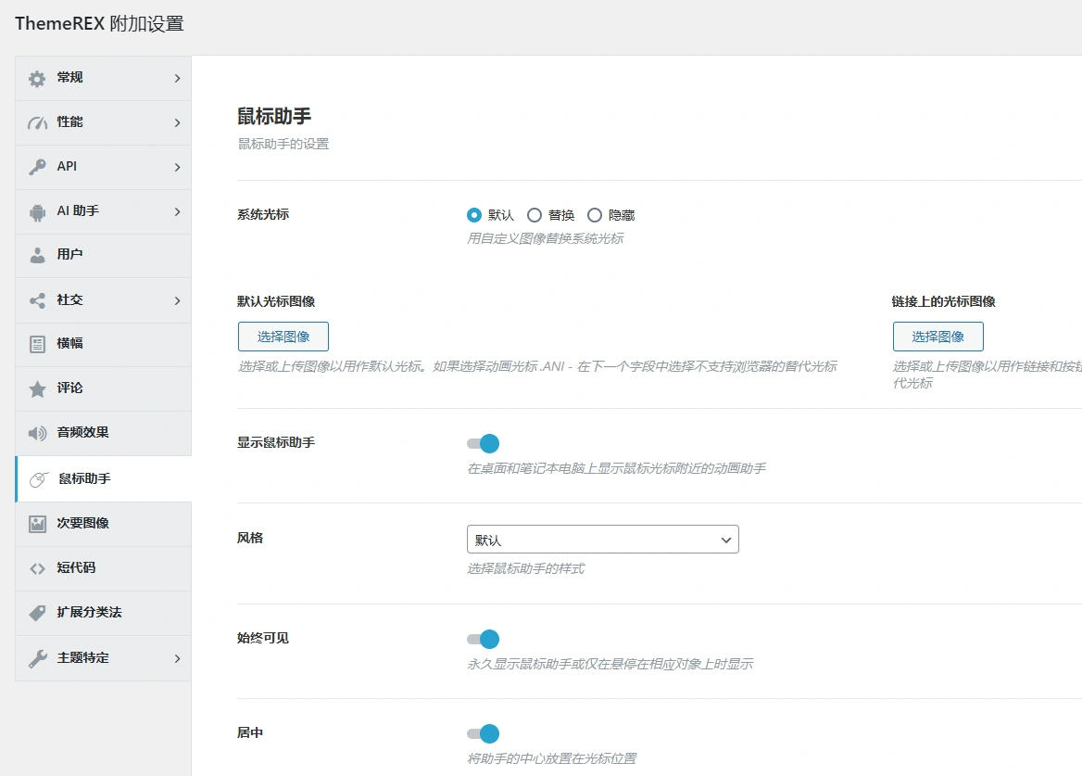The height and width of the screenshot is (776, 1082).
Task: Turn off the 始终可见 switch
Action: pos(483,639)
